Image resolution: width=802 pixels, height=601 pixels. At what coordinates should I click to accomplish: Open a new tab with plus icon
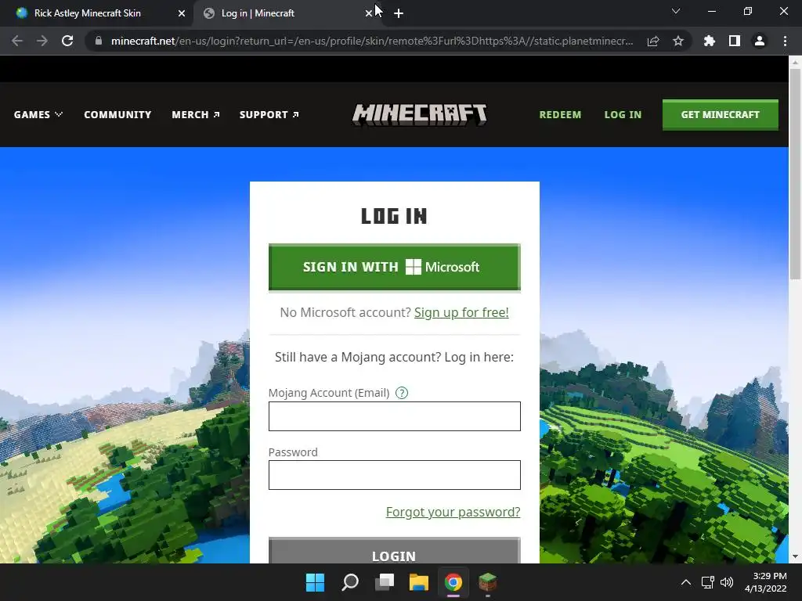(x=399, y=13)
